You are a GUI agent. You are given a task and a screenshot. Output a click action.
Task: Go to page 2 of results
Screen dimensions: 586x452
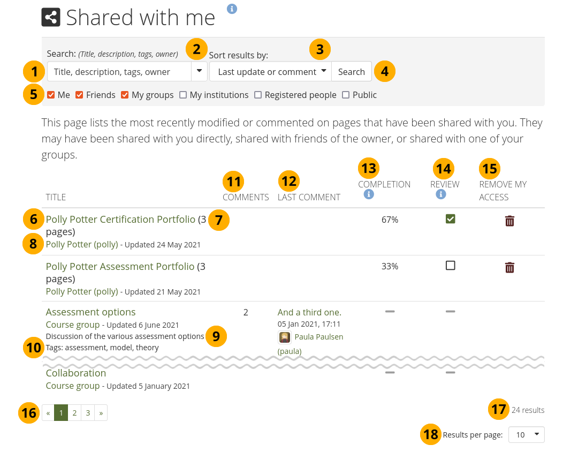click(75, 413)
